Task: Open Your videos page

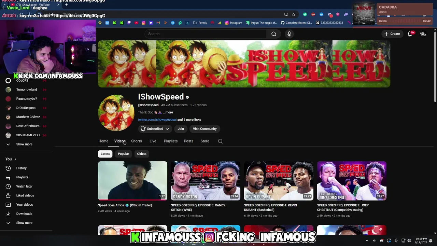Action: click(x=25, y=205)
